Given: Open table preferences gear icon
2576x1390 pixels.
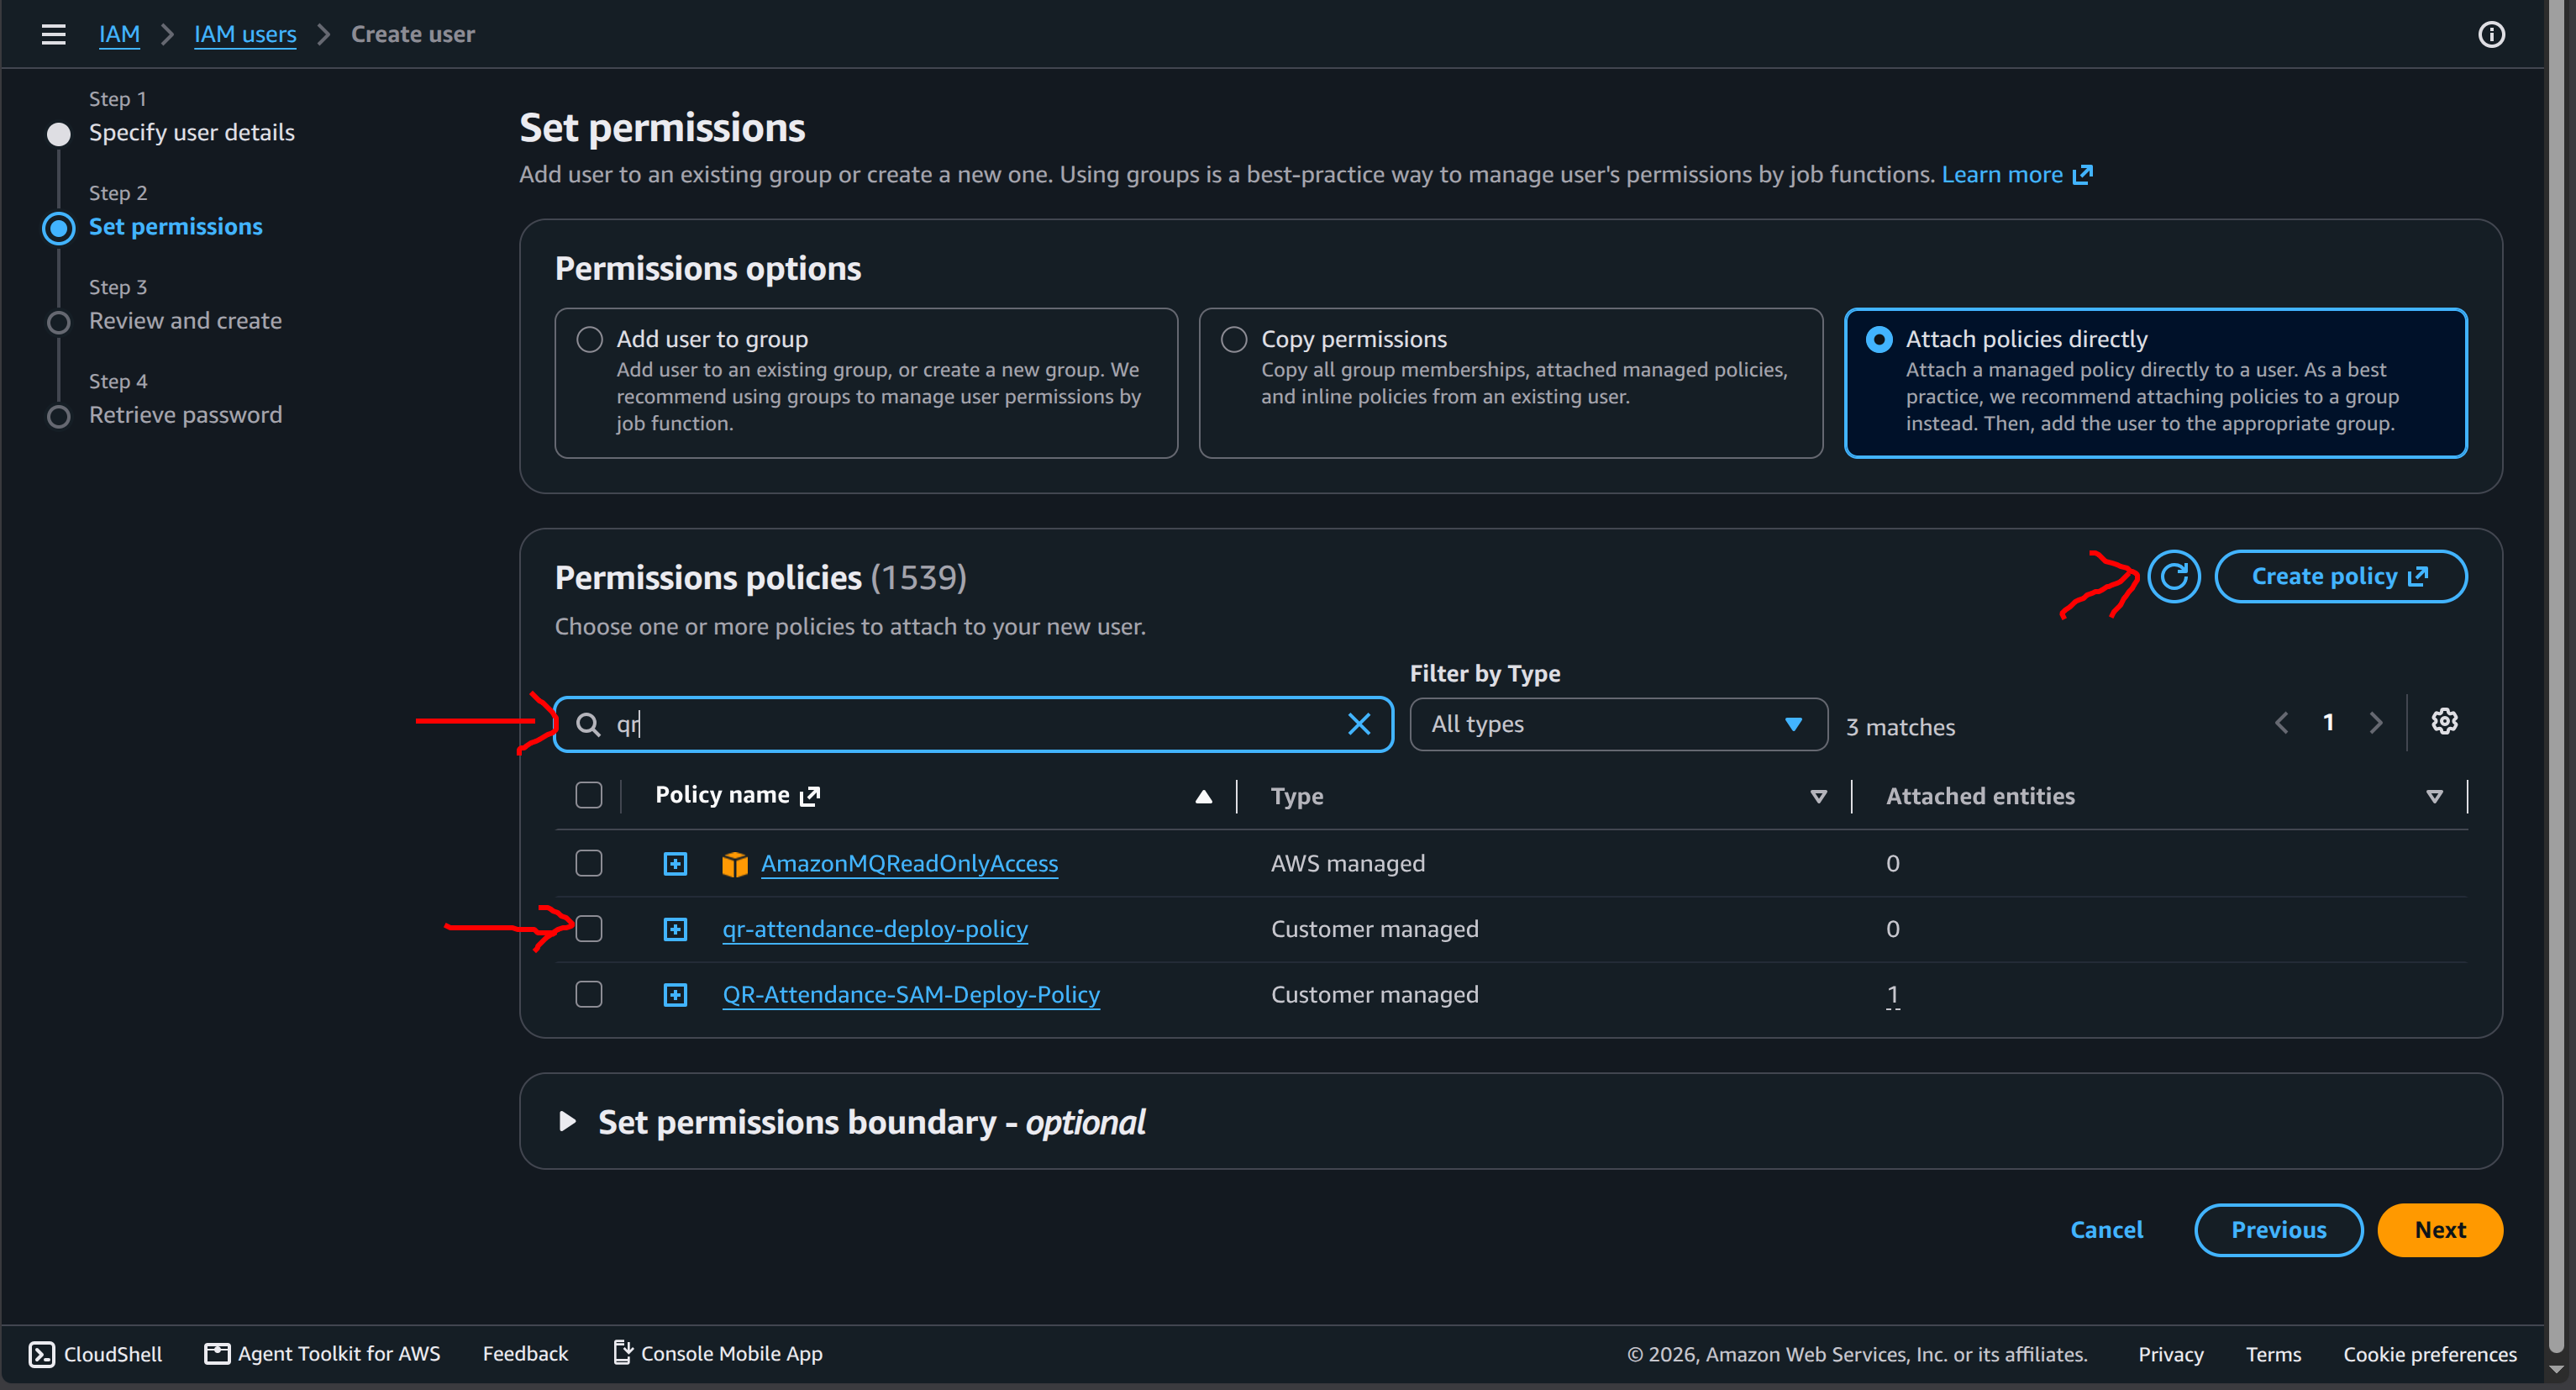Looking at the screenshot, I should (x=2444, y=721).
